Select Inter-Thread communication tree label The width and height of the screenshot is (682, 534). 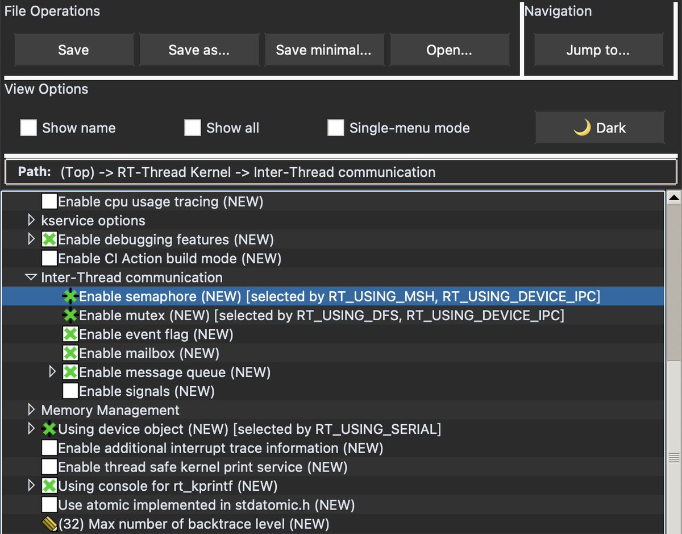pos(132,278)
